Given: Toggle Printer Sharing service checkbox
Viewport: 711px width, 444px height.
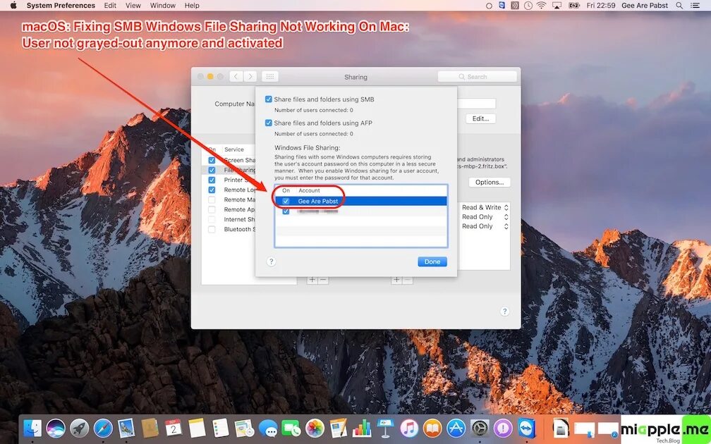Looking at the screenshot, I should tap(212, 180).
